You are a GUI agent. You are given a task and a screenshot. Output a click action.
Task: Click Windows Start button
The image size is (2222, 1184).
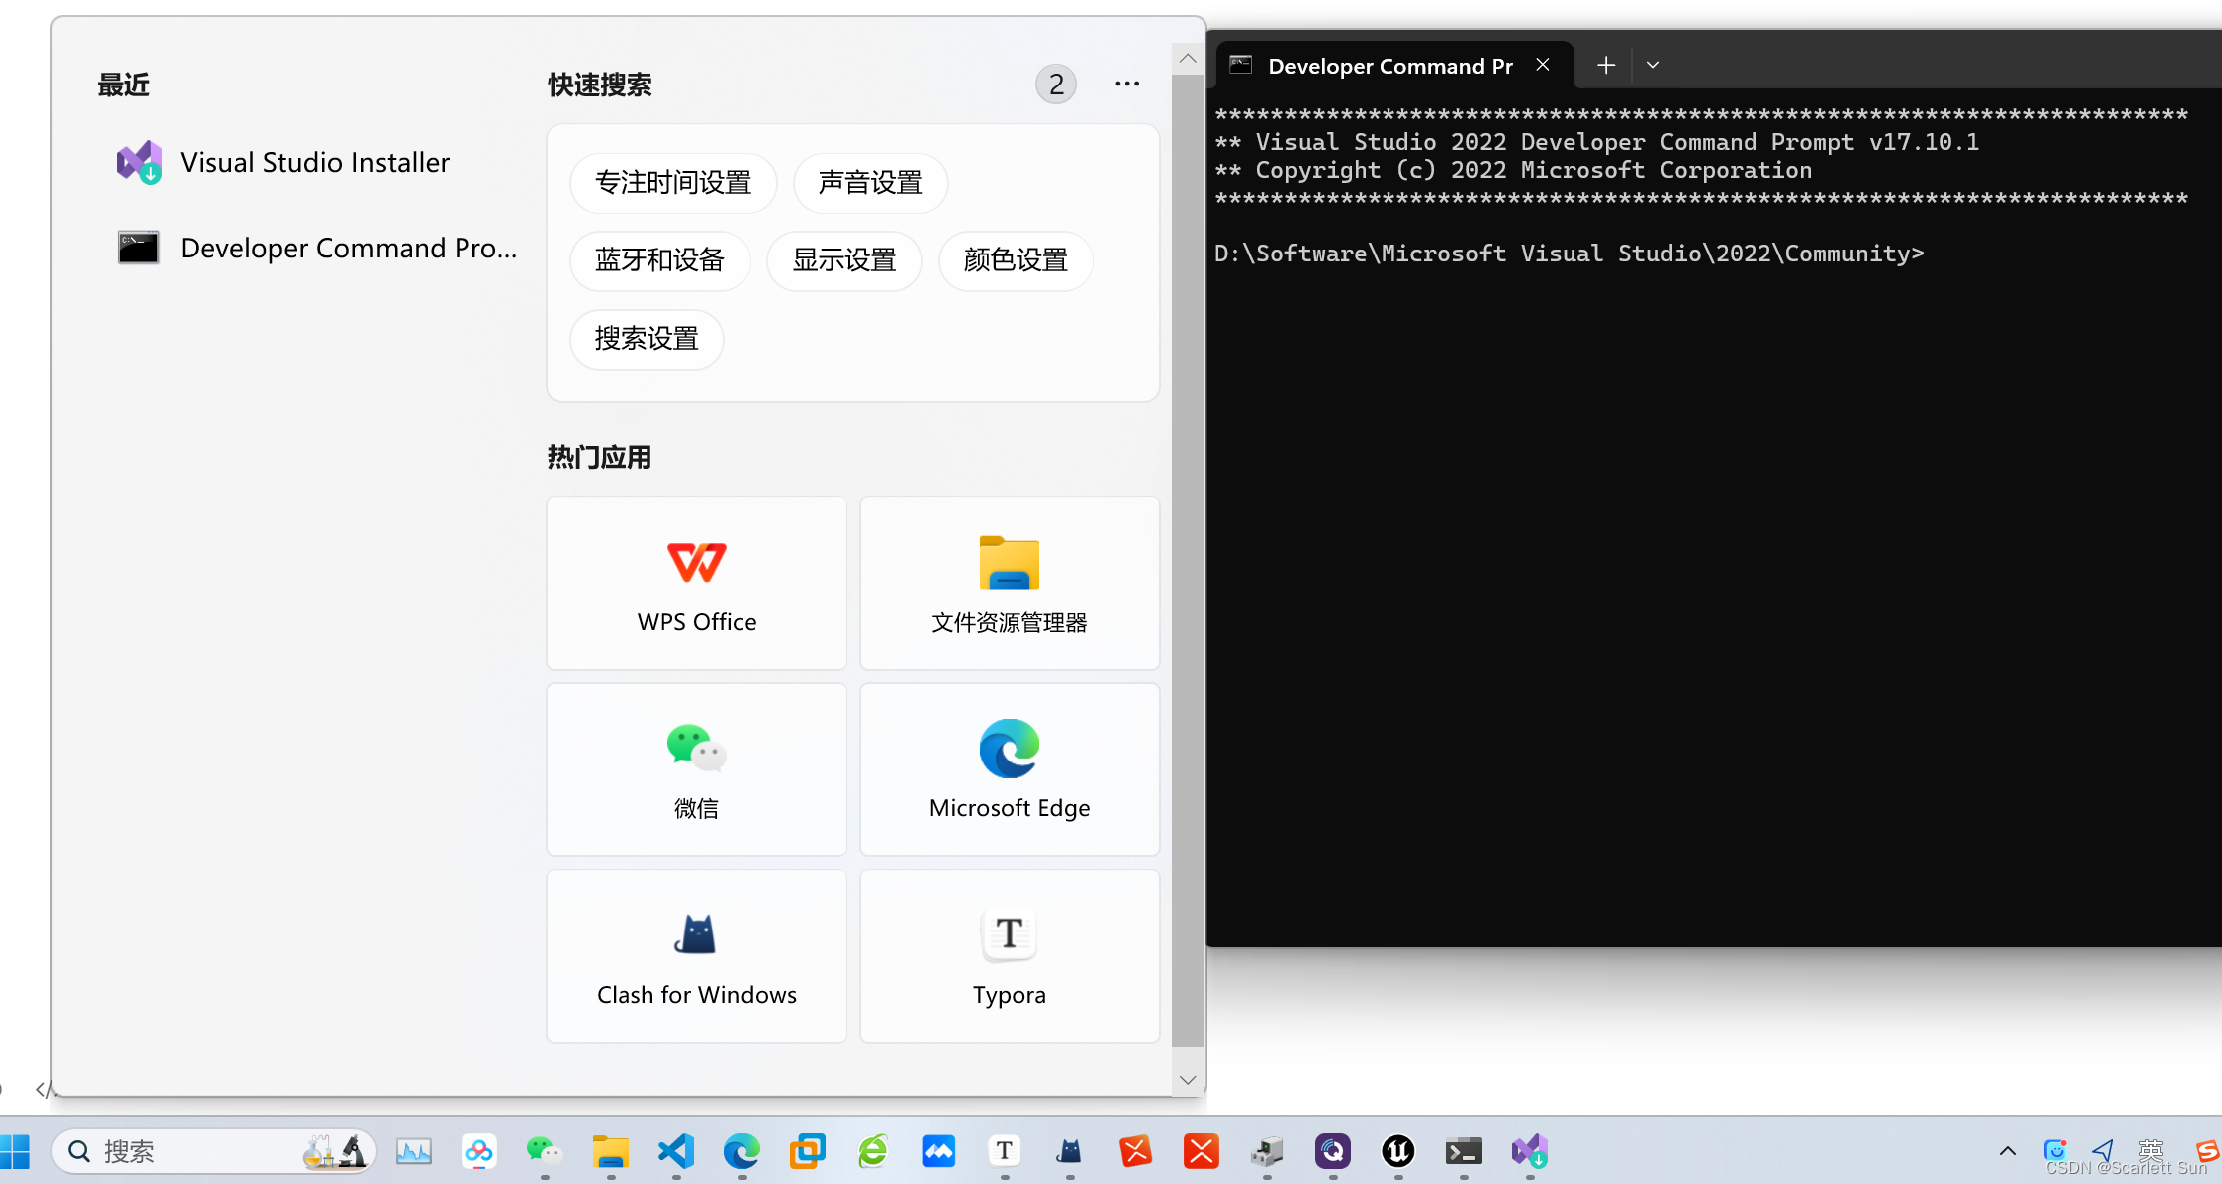tap(15, 1151)
